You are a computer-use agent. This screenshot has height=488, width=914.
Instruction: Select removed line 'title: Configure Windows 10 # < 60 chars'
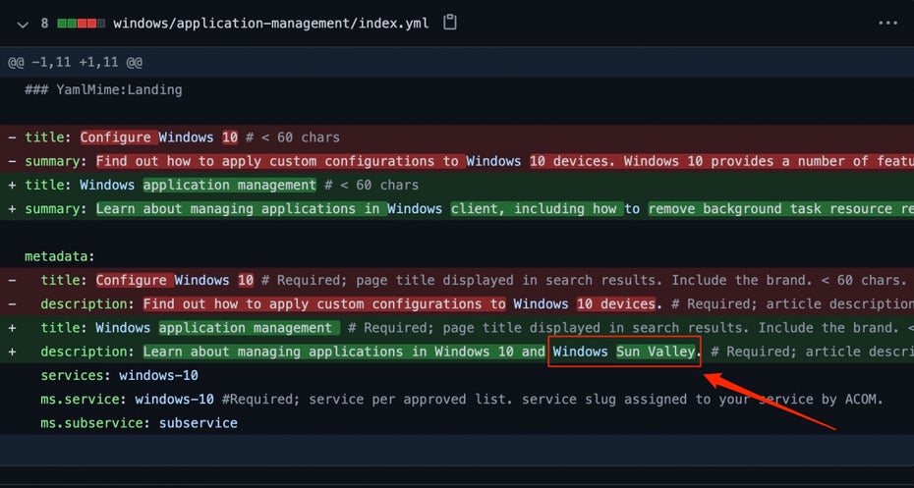457,137
